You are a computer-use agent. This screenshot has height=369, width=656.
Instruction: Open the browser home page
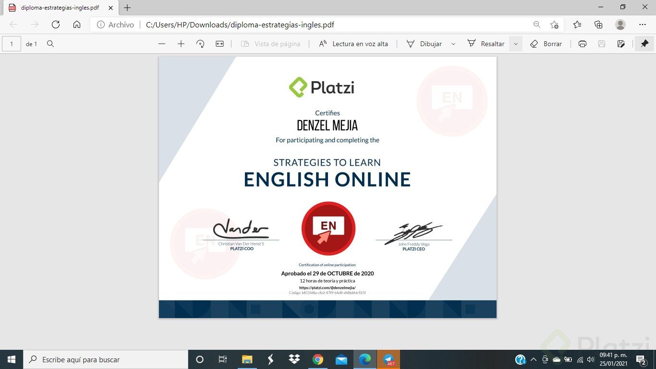point(77,25)
